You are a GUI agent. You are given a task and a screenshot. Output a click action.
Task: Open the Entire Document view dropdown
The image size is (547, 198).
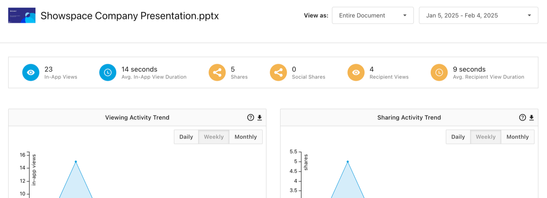coord(373,15)
